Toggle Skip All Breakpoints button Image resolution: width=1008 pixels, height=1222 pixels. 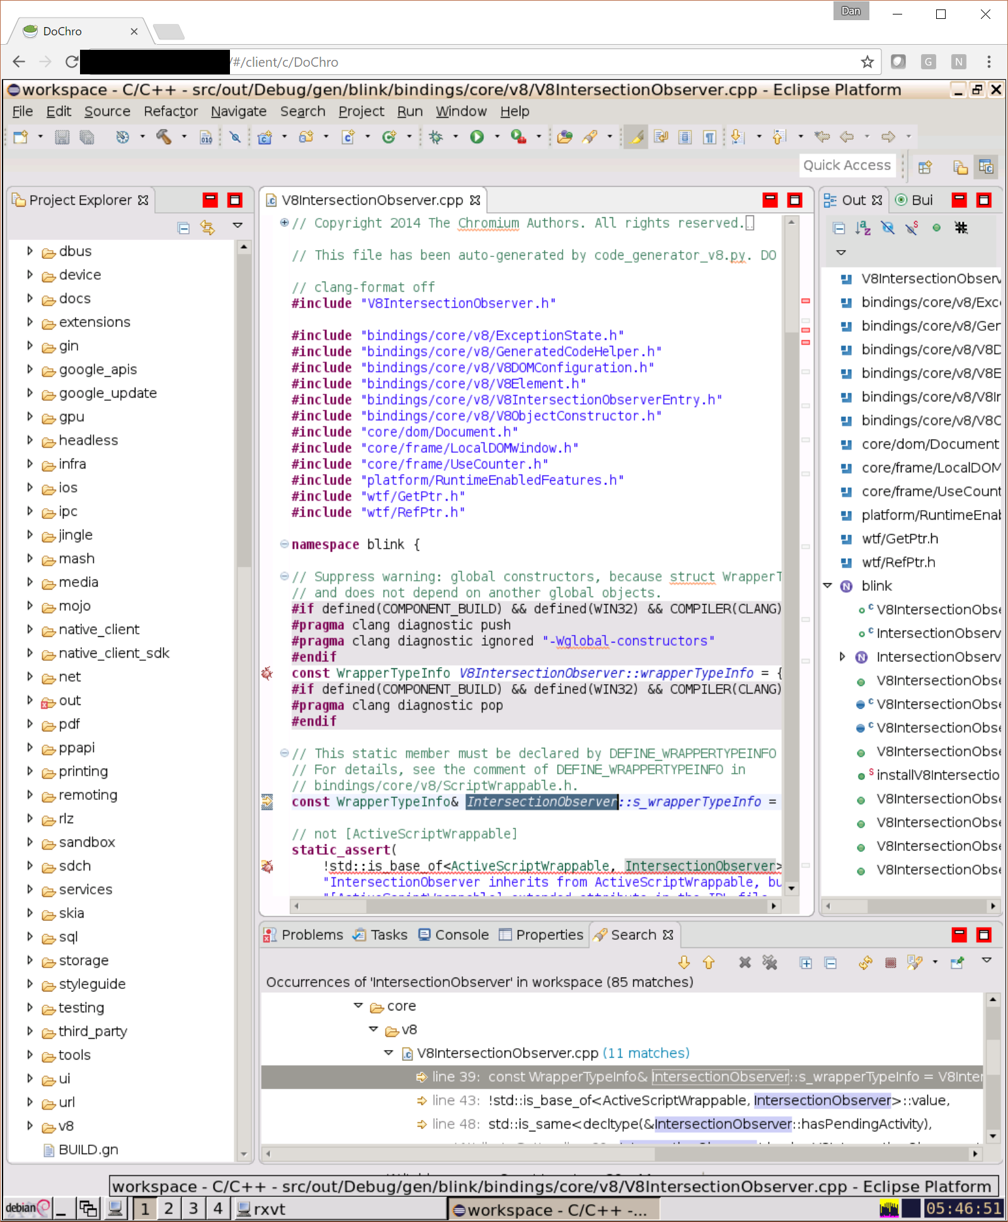235,137
